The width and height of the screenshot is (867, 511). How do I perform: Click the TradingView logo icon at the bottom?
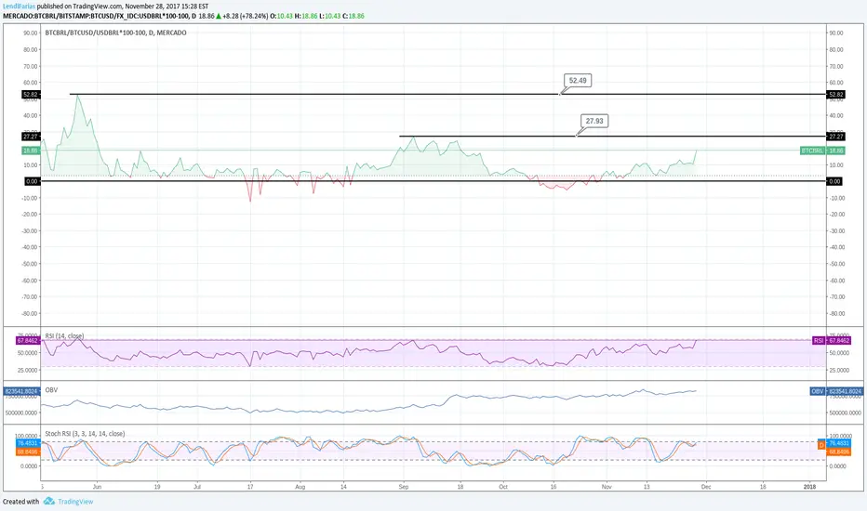tap(49, 501)
